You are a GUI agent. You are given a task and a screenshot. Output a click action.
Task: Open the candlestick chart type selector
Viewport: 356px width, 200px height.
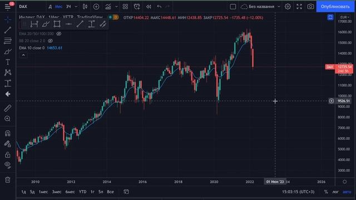pos(85,7)
